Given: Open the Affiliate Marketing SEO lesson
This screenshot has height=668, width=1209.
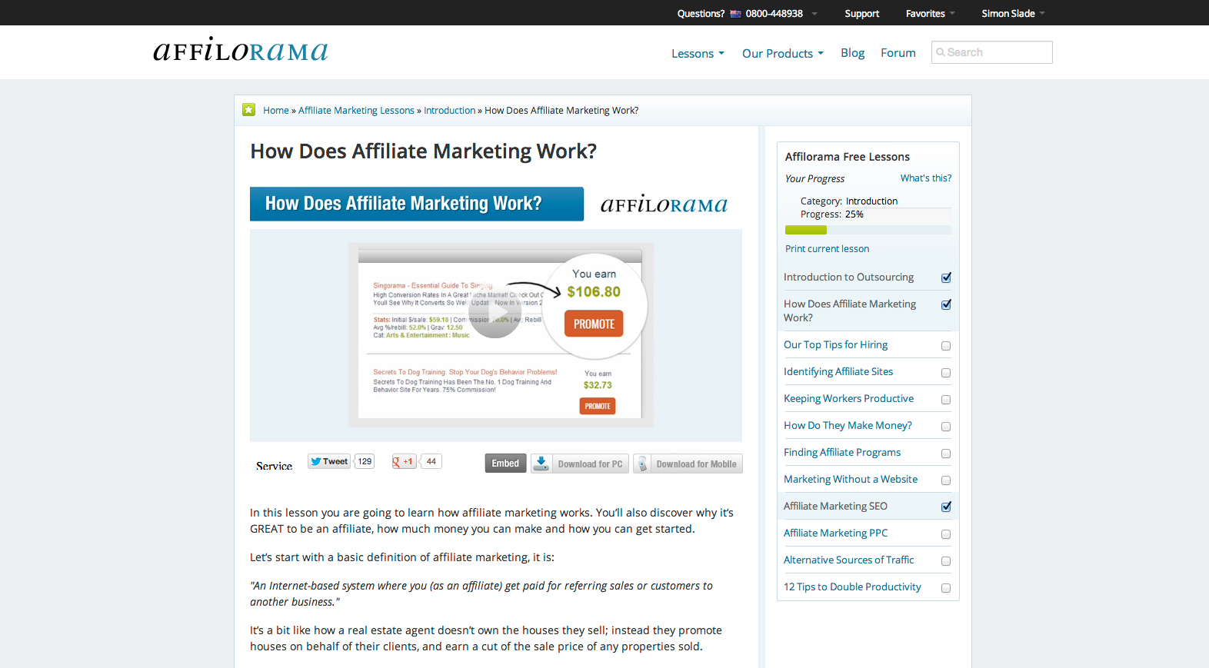Looking at the screenshot, I should [x=835, y=506].
